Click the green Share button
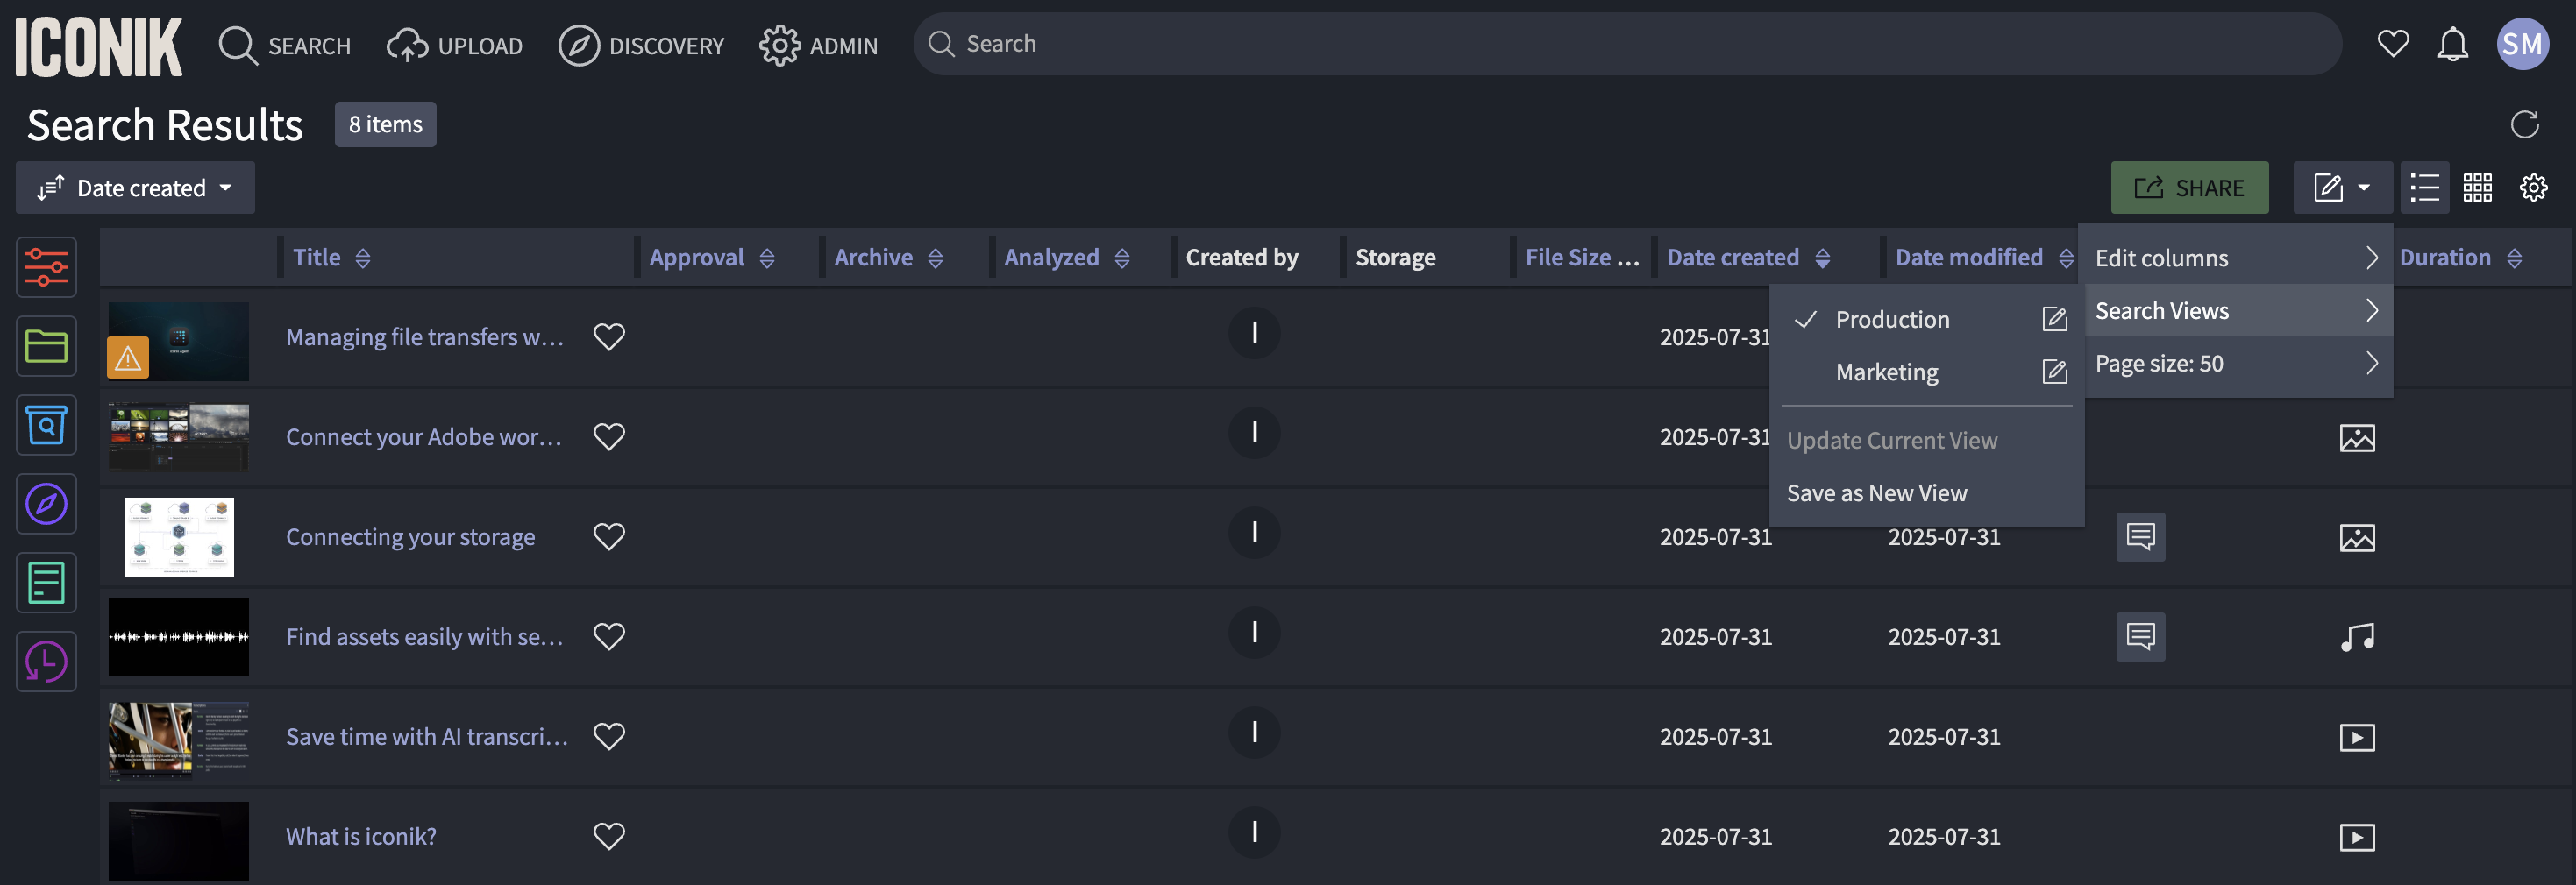Viewport: 2576px width, 885px height. [x=2189, y=188]
